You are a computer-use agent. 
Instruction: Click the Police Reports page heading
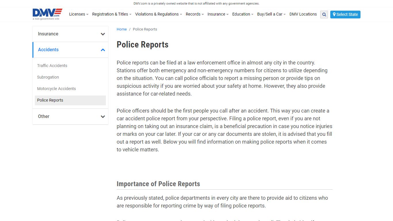point(142,45)
